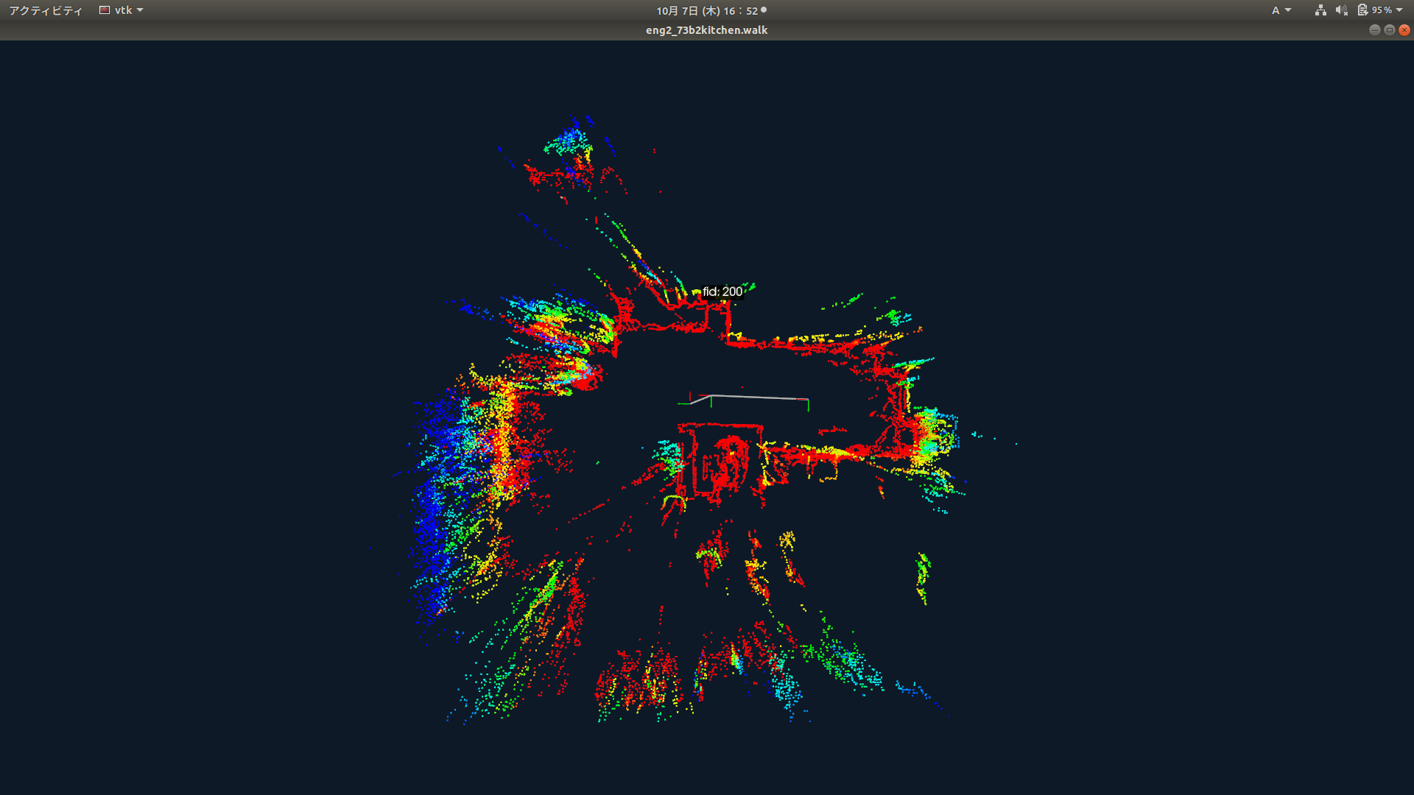The width and height of the screenshot is (1414, 795).
Task: Expand the input source dropdown arrow
Action: (x=1288, y=10)
